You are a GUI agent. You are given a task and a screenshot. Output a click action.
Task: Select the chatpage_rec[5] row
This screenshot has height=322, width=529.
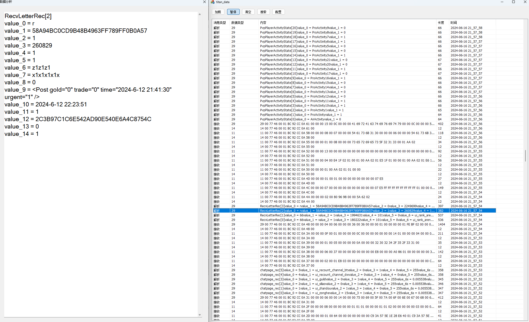pyautogui.click(x=347, y=270)
